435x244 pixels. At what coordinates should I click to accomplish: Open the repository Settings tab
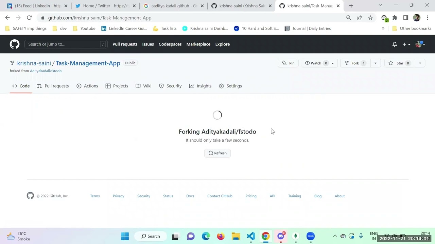[x=230, y=86]
